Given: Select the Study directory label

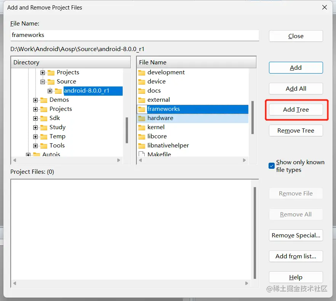Looking at the screenshot, I should tap(58, 127).
